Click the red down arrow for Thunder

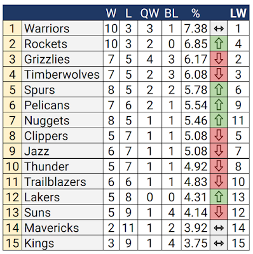pyautogui.click(x=219, y=166)
